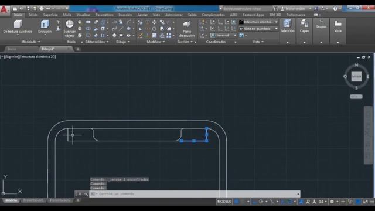The height and width of the screenshot is (211, 375).
Task: Click the navigation bar on right edge
Action: [368, 135]
